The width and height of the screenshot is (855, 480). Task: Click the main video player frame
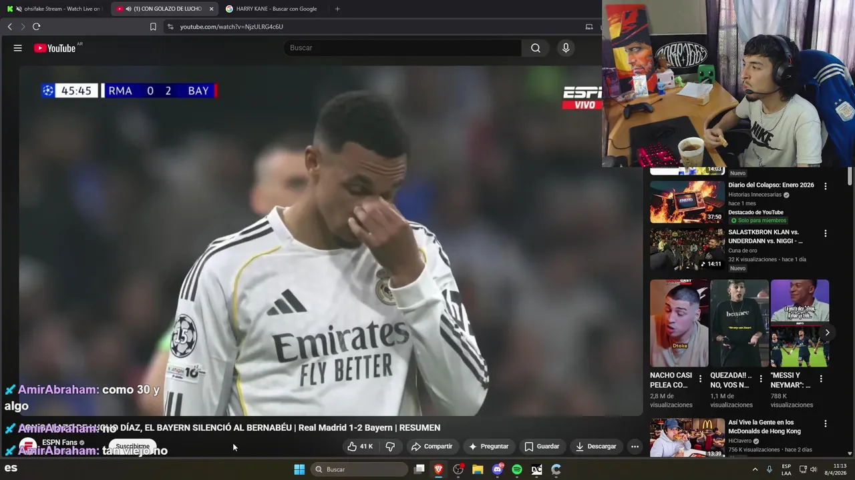coord(331,240)
